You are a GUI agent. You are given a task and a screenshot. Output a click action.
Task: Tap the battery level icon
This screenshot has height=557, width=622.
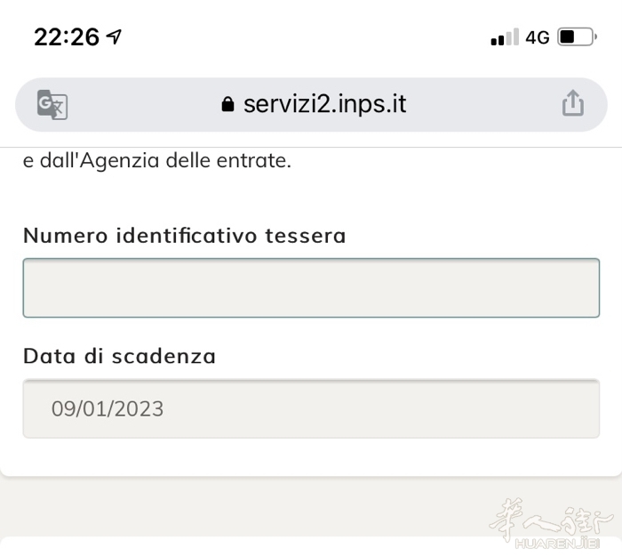577,37
